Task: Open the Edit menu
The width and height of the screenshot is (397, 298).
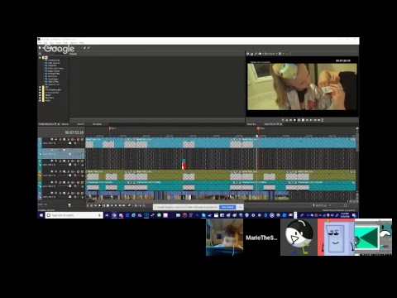Action: pyautogui.click(x=45, y=43)
